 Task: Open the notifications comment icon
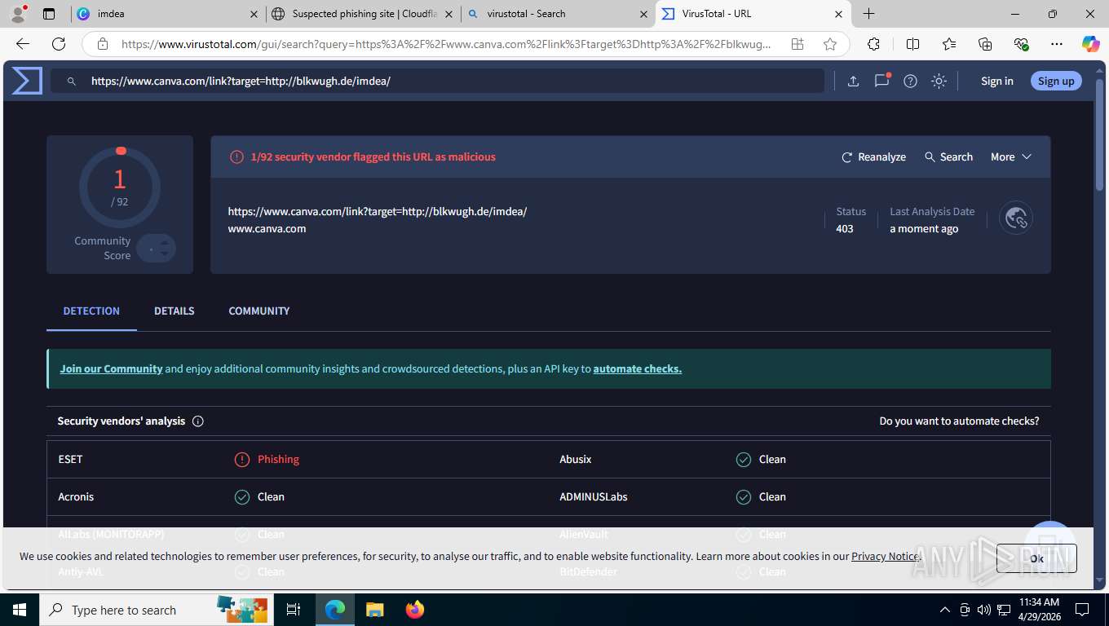click(x=881, y=81)
